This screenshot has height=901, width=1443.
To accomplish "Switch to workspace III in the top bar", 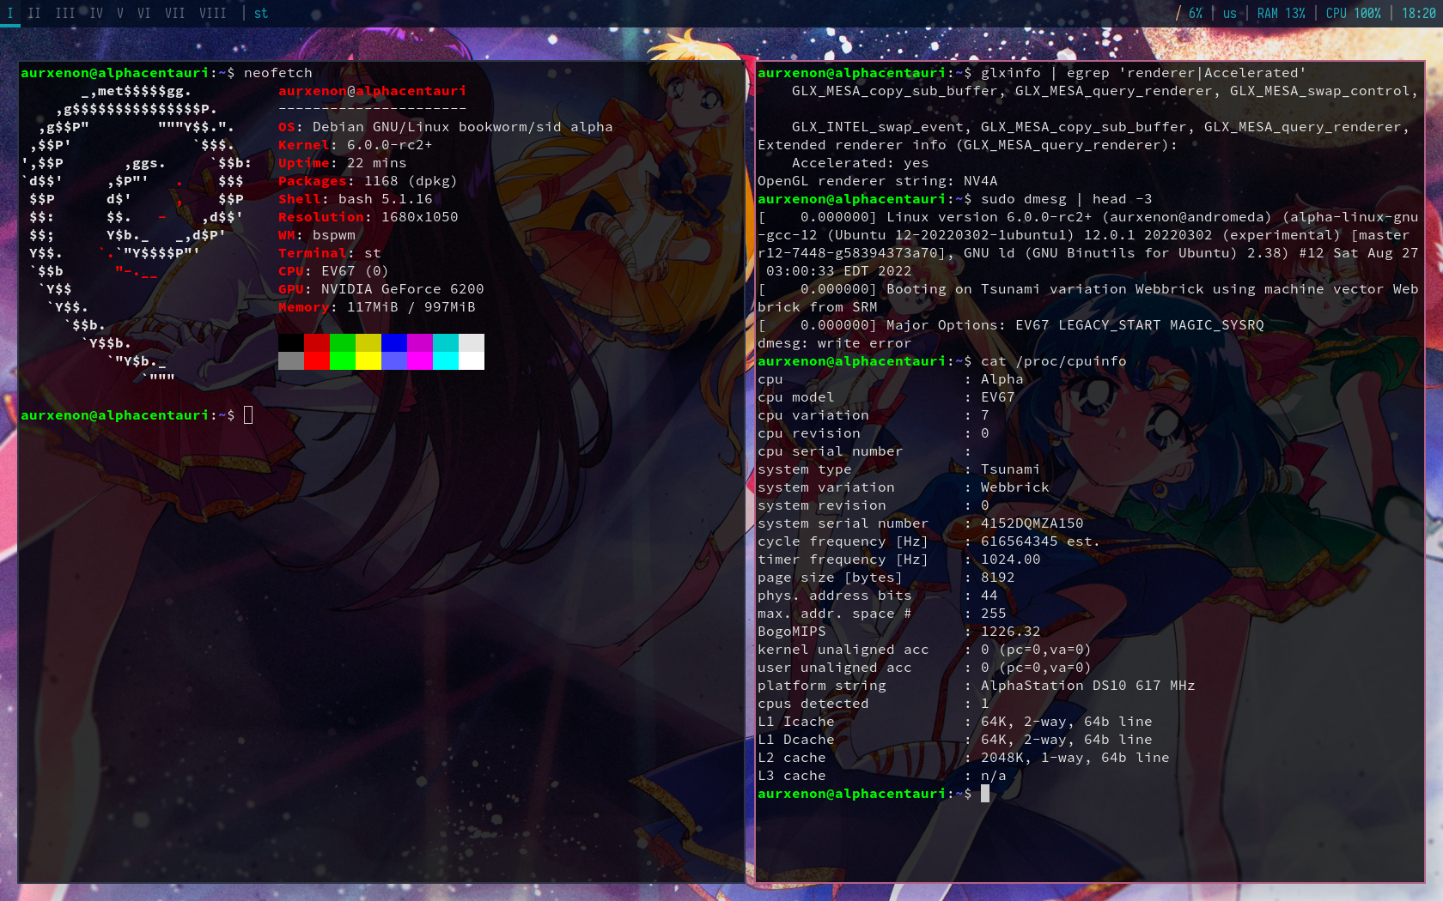I will (x=65, y=13).
